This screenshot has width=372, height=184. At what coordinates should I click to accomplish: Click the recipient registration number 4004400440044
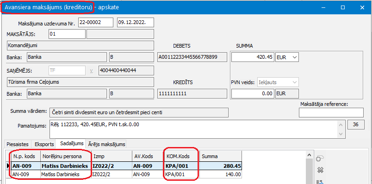coord(126,70)
